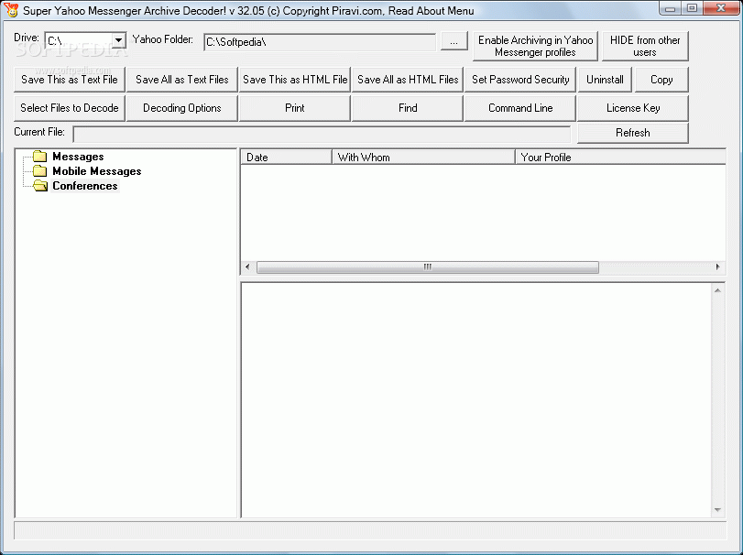
Task: Click the horizontal scrollbar thumb in list
Action: [x=428, y=267]
